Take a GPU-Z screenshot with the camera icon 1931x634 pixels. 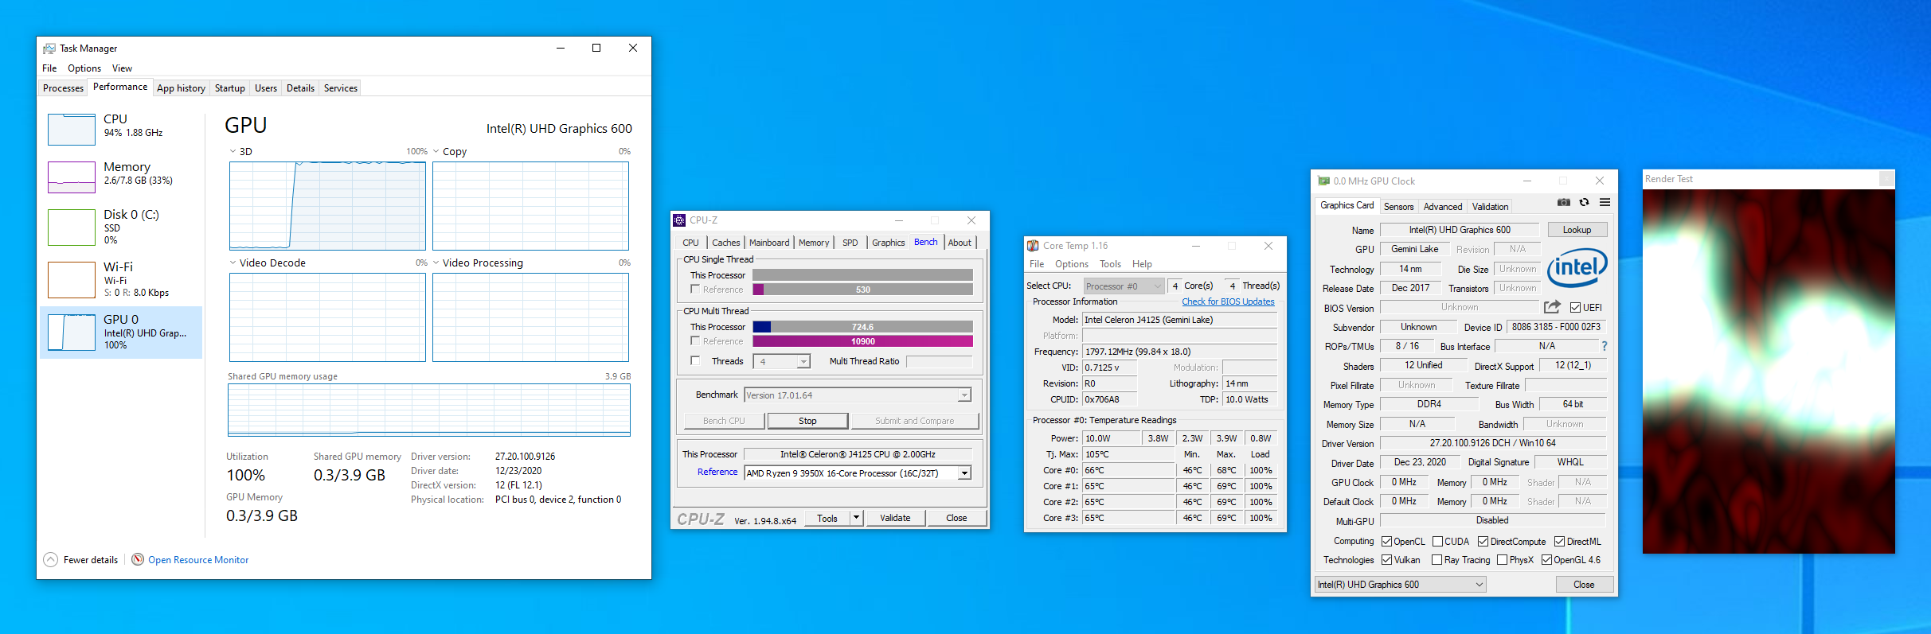1564,202
